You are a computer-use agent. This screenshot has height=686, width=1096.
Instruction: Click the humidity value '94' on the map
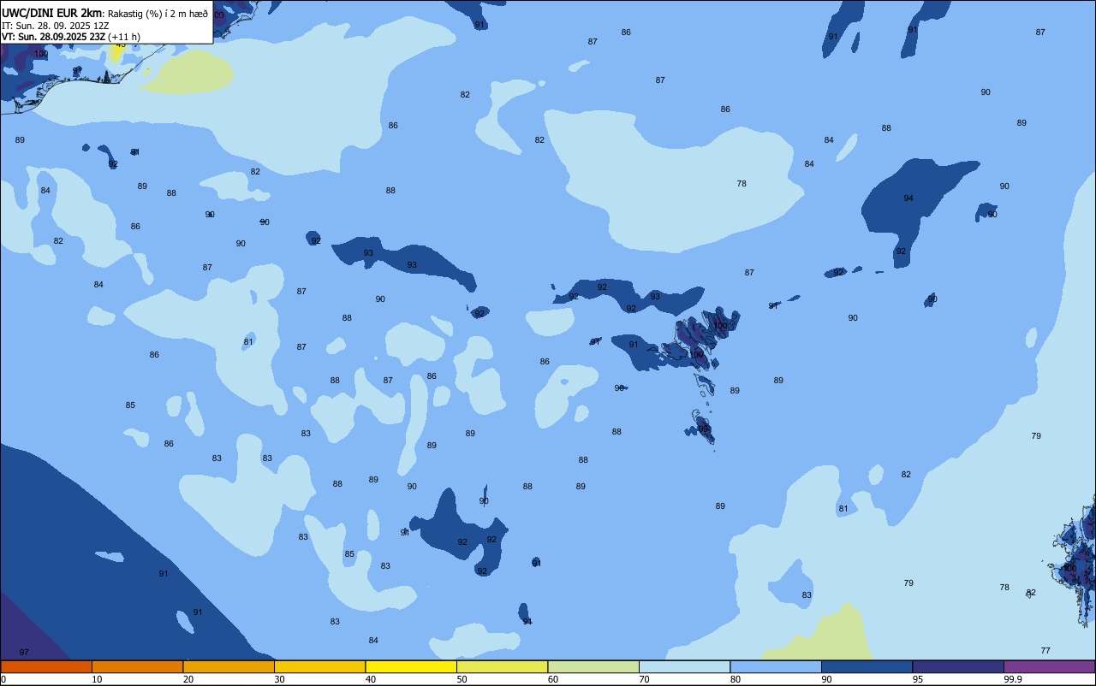click(x=908, y=198)
